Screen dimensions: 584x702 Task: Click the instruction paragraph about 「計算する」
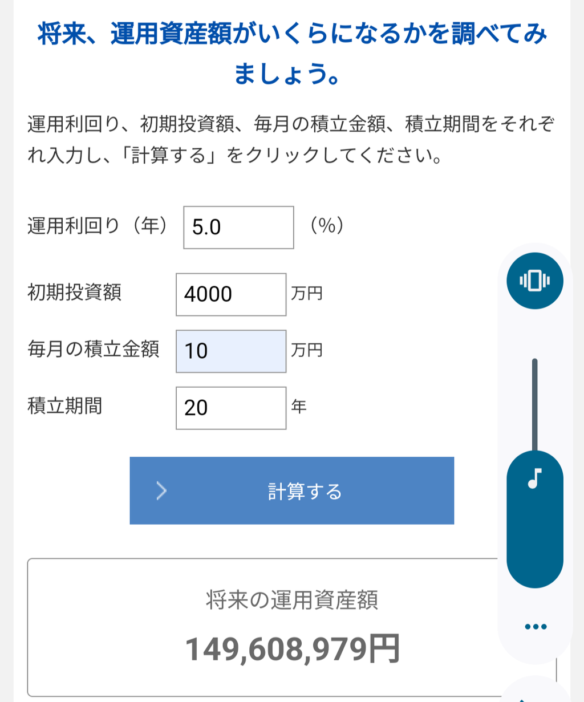click(x=291, y=140)
